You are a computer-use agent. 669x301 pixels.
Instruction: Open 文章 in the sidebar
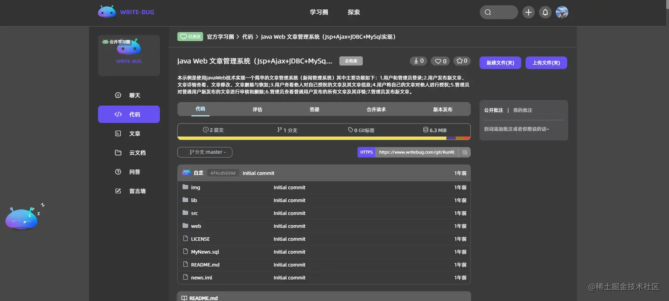(129, 133)
